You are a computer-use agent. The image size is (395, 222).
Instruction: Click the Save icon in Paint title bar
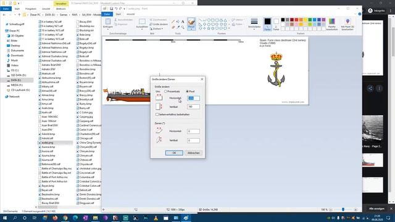[111, 9]
